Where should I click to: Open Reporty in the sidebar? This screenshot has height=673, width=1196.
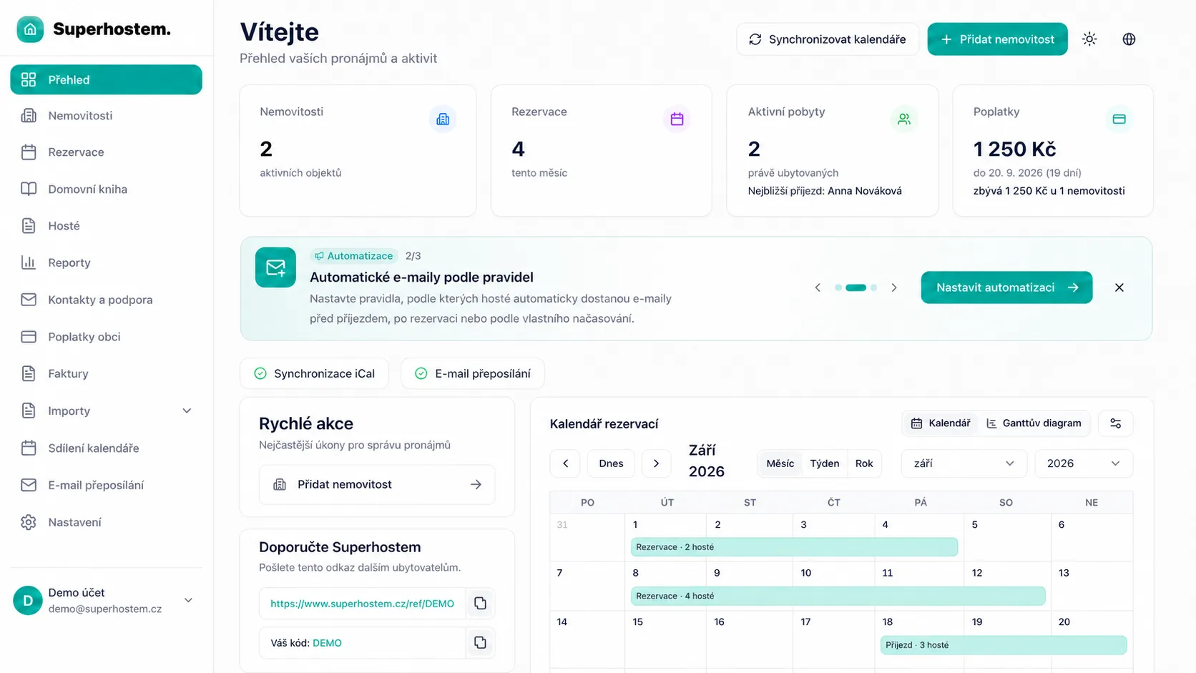[x=106, y=263]
